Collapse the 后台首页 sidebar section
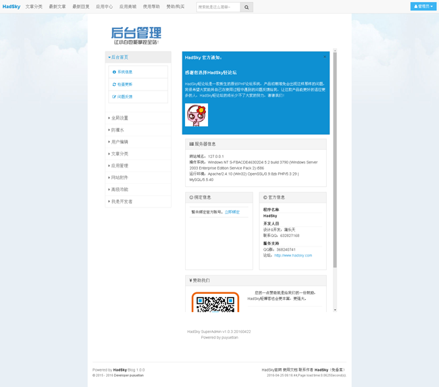The height and width of the screenshot is (387, 439). click(138, 57)
